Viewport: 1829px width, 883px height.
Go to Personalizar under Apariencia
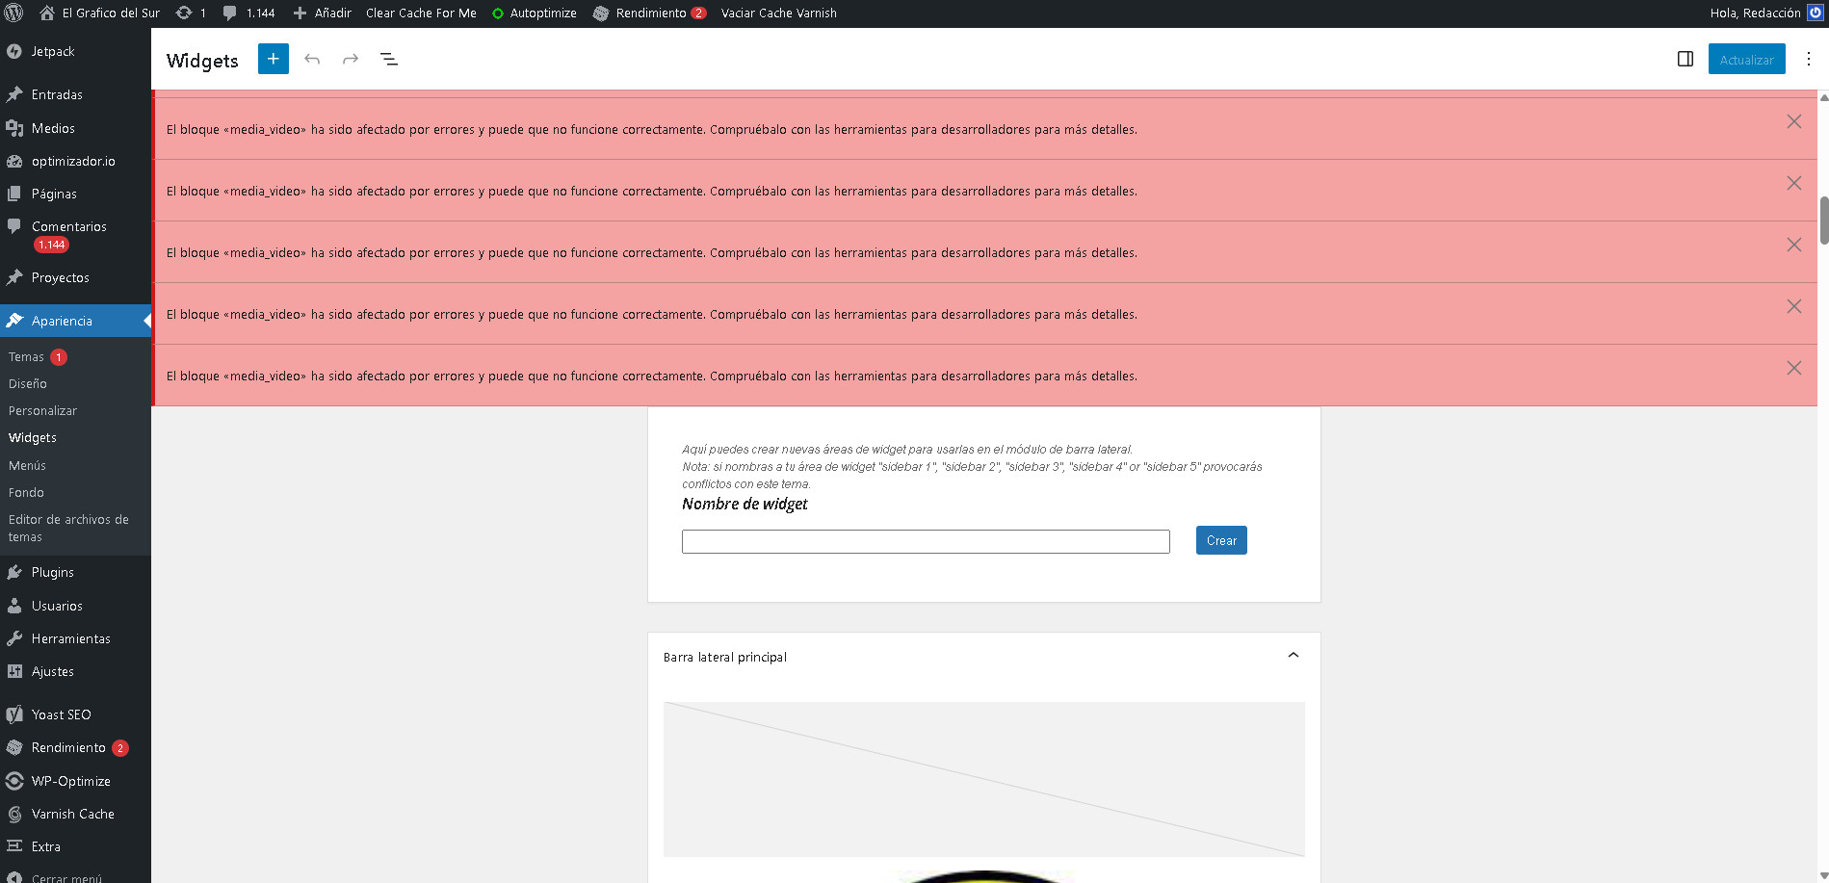(42, 410)
